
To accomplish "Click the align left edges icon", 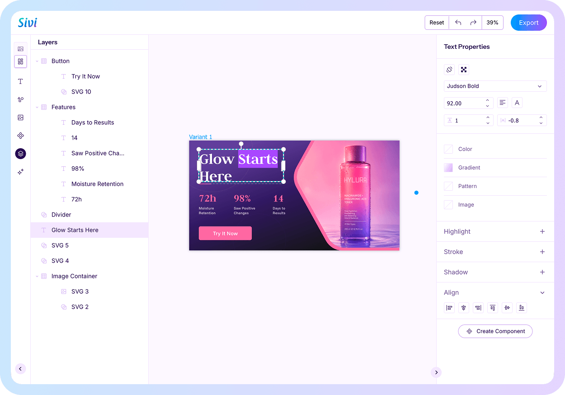I will (449, 308).
